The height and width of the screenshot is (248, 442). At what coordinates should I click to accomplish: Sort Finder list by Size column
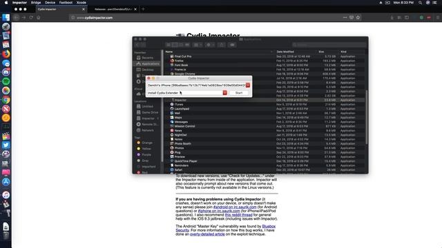point(327,52)
